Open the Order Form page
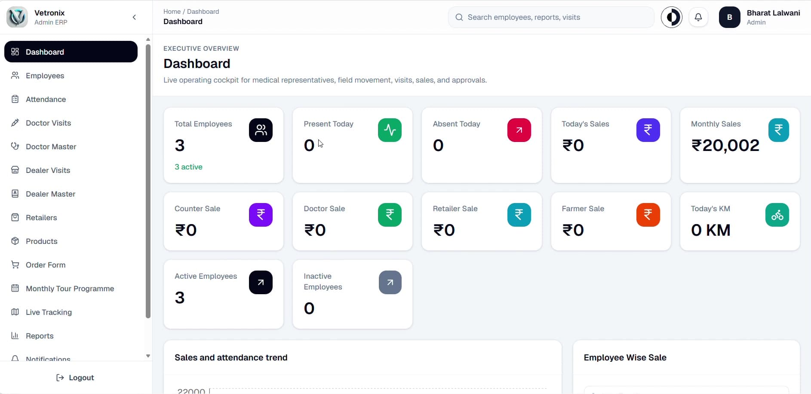This screenshot has height=394, width=811. 71,265
